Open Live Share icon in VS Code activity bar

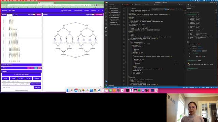tap(106, 28)
